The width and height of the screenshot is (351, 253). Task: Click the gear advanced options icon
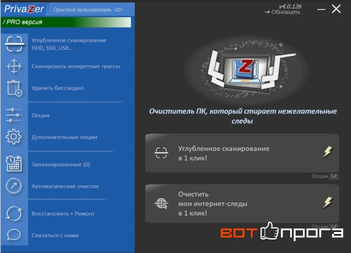point(14,137)
